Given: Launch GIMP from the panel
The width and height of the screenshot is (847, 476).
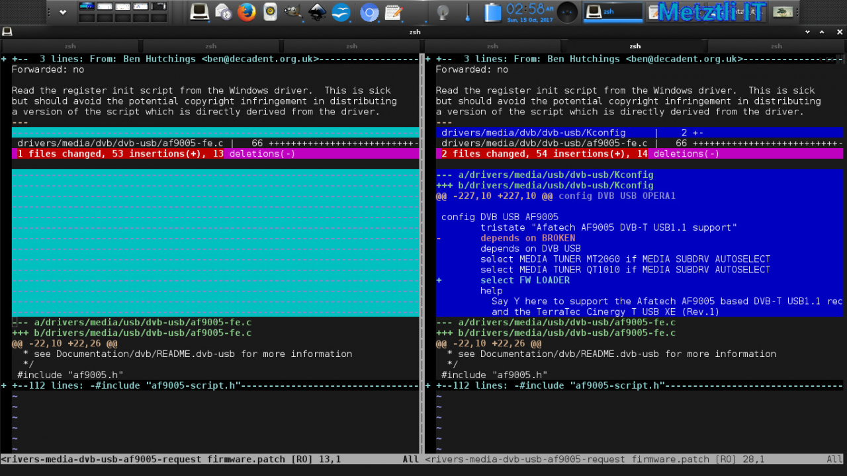Looking at the screenshot, I should pos(293,12).
